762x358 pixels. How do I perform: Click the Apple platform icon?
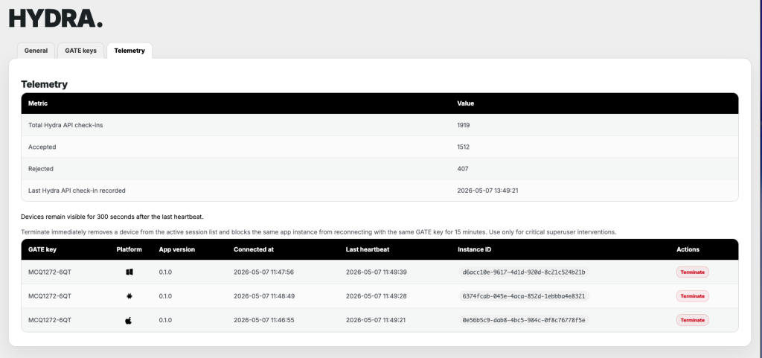(129, 320)
